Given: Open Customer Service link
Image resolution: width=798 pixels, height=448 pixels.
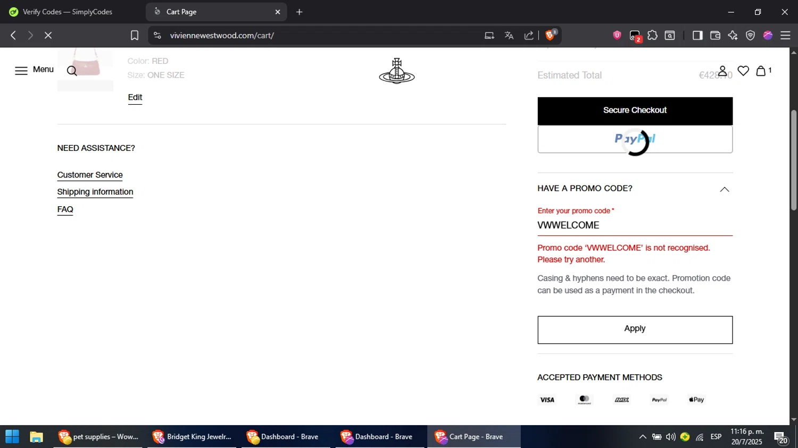Looking at the screenshot, I should 90,175.
